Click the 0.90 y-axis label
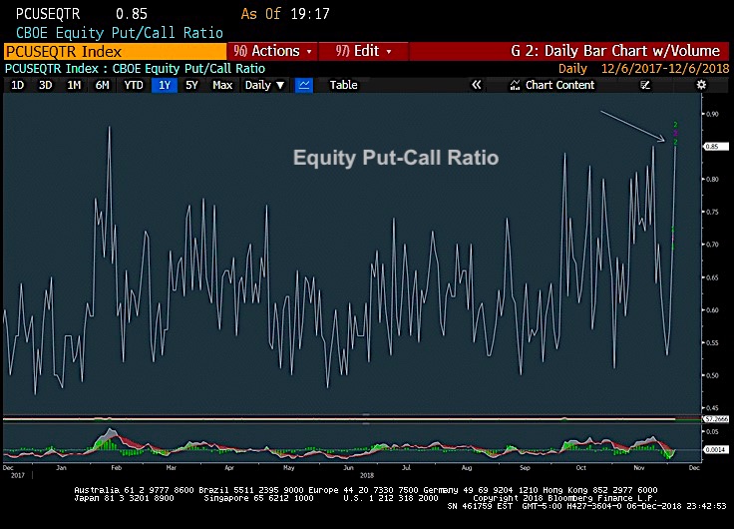Viewport: 734px width, 529px height. coord(711,114)
